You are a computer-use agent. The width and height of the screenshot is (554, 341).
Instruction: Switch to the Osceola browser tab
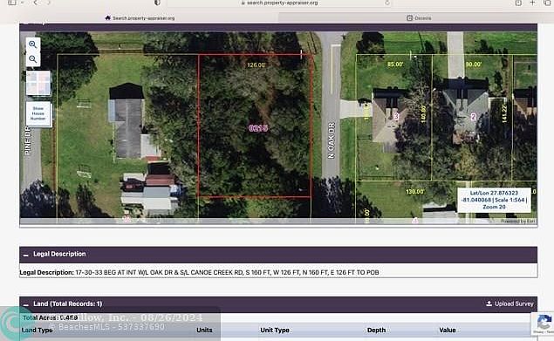point(419,17)
